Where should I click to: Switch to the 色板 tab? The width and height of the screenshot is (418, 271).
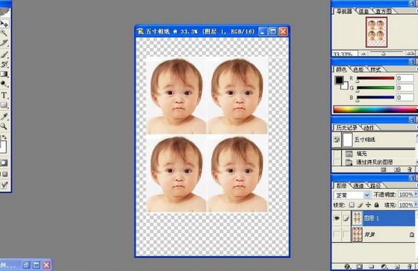coord(358,70)
